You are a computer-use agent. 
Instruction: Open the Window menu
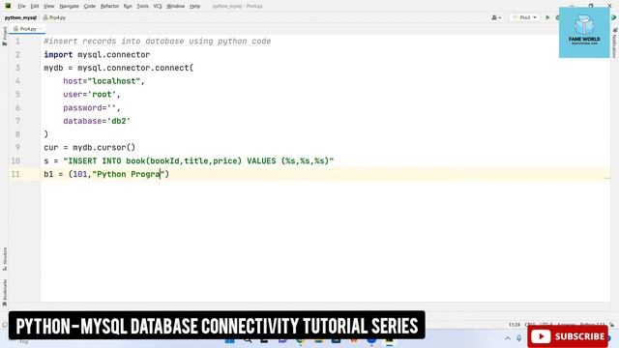click(176, 7)
